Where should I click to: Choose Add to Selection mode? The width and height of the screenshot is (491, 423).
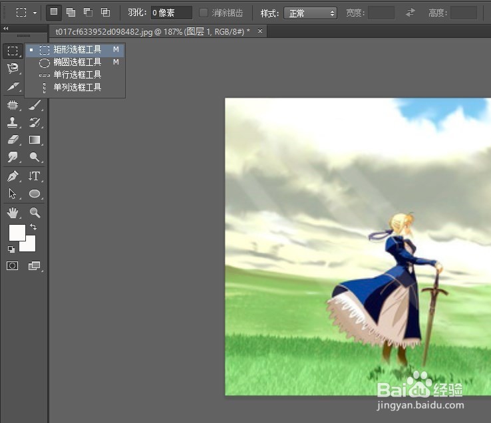(x=71, y=13)
